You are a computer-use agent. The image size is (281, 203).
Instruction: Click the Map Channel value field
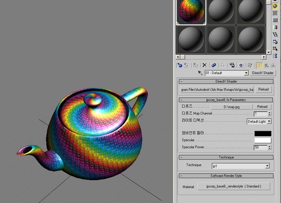[260, 113]
